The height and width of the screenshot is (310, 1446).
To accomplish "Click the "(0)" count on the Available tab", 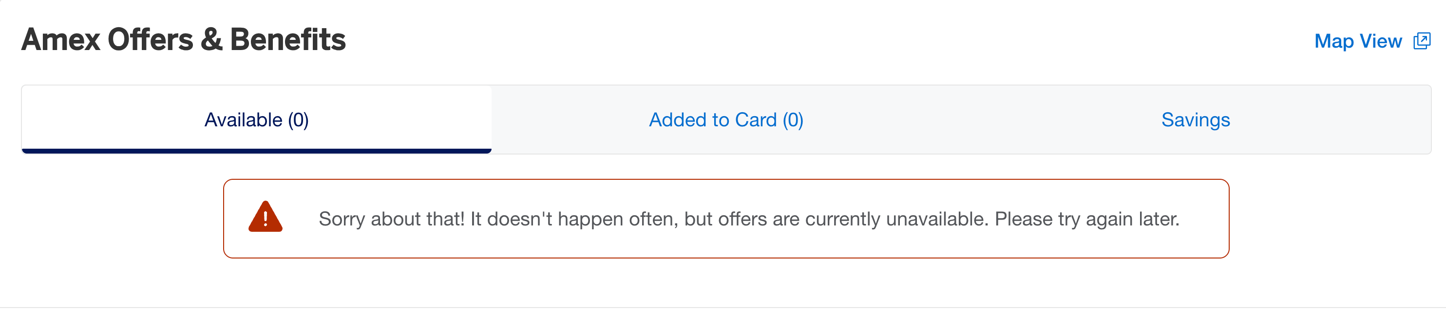I will (298, 120).
